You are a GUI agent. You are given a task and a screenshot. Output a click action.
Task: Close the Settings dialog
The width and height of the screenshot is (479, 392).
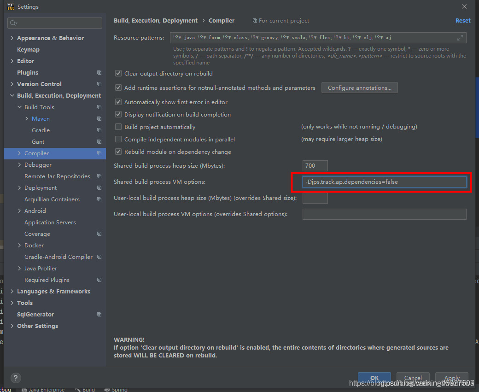464,6
